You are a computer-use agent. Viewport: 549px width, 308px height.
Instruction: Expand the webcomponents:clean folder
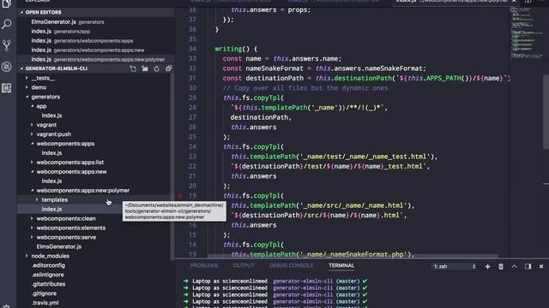pos(66,218)
